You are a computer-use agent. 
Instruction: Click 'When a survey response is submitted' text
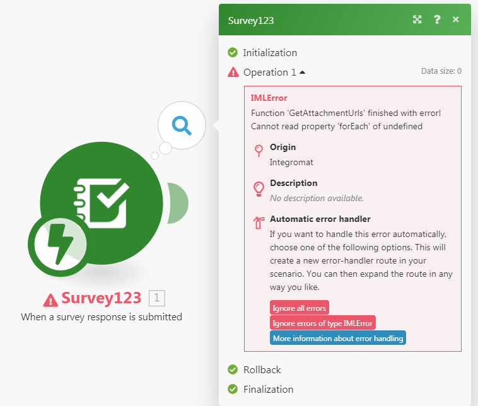(102, 317)
